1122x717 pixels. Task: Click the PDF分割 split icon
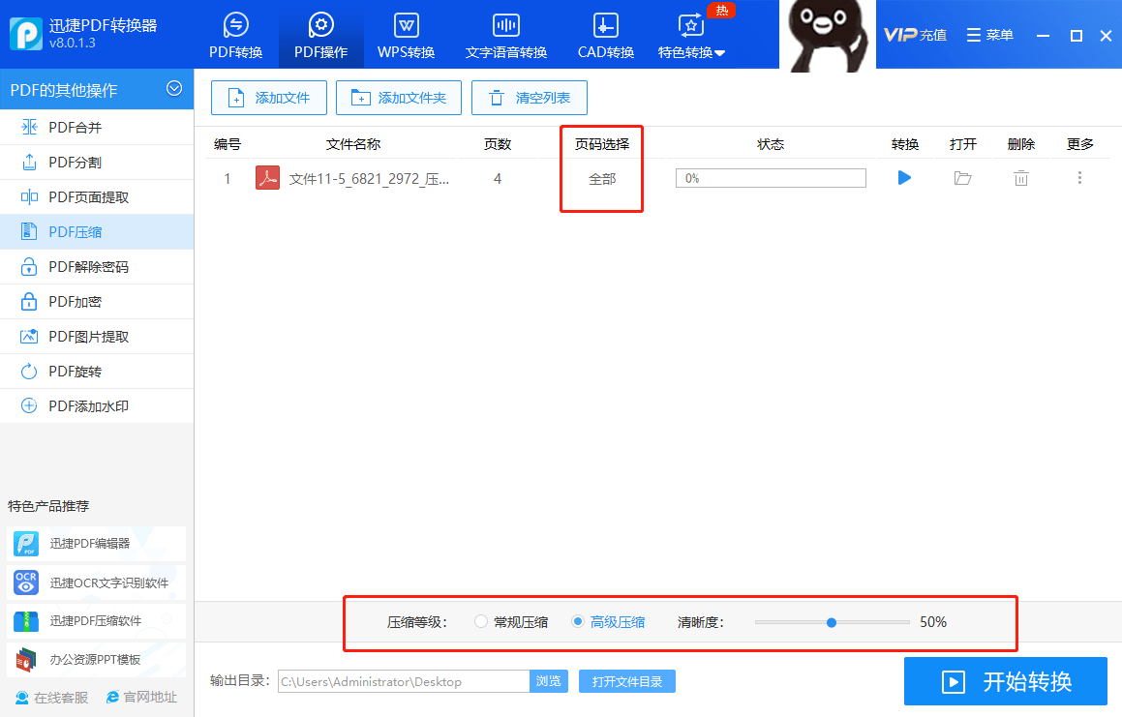click(29, 163)
